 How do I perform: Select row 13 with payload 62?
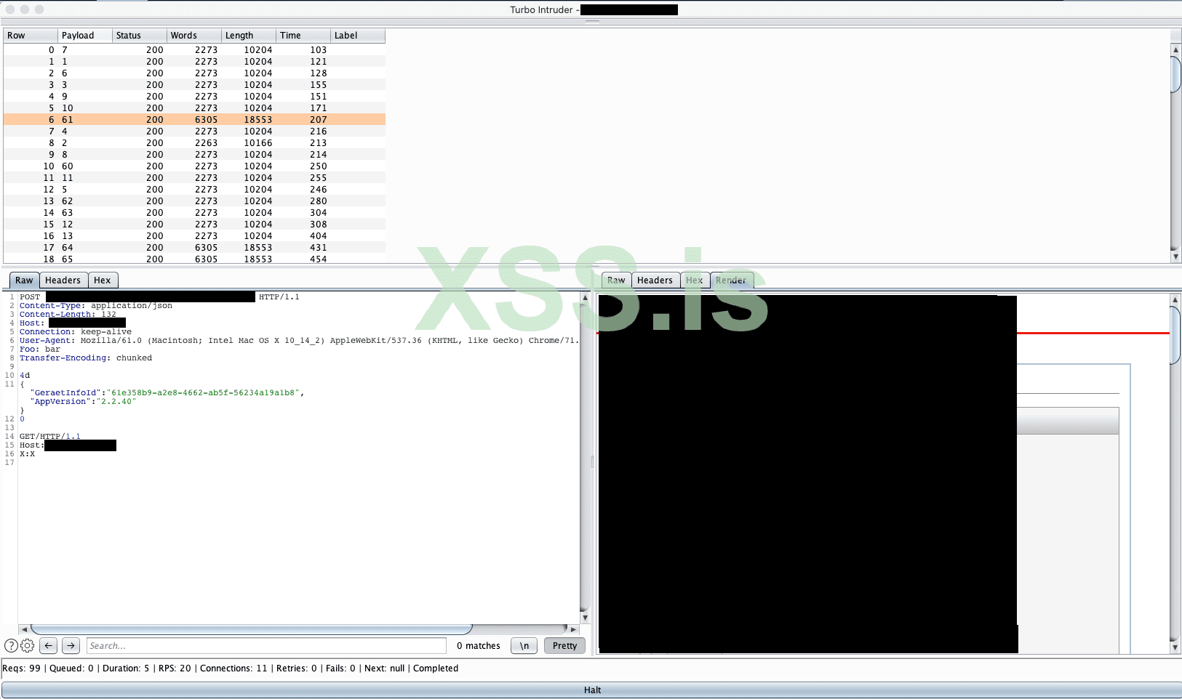194,201
